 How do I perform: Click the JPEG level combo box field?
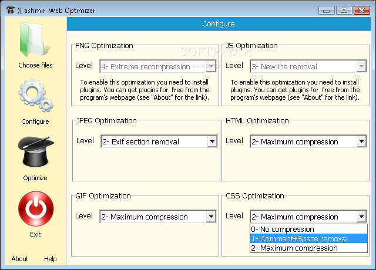(153, 141)
